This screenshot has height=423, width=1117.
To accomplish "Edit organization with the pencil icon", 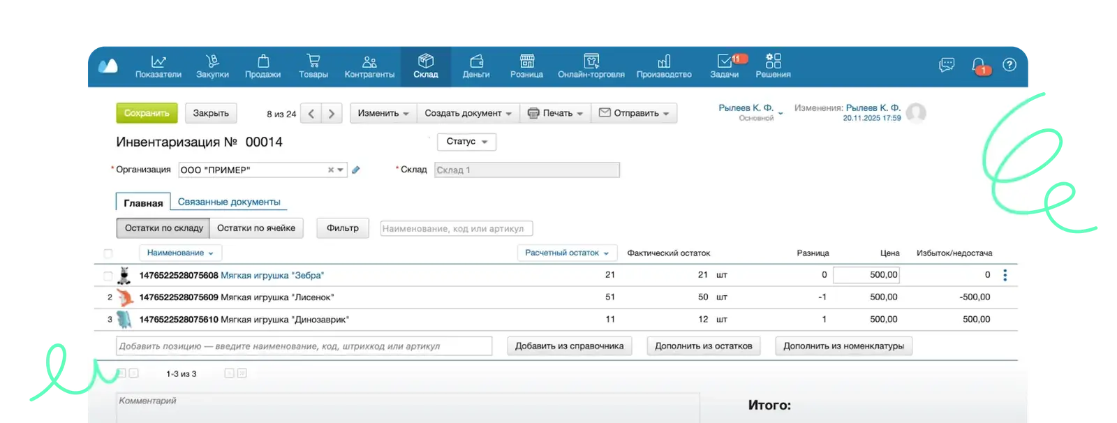I will pos(356,170).
